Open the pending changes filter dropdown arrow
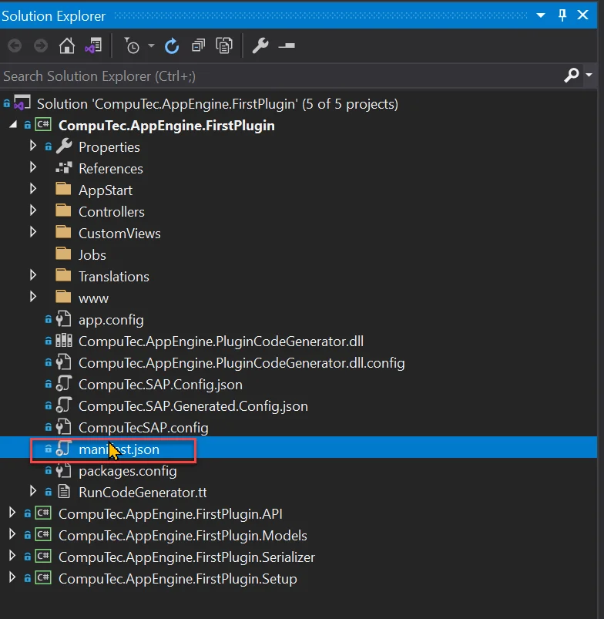Viewport: 604px width, 619px height. (151, 46)
